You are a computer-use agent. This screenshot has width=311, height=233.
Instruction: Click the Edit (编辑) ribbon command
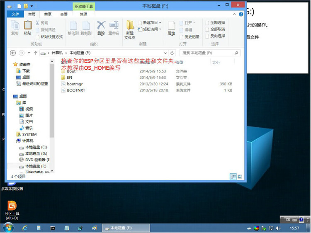[x=186, y=30]
